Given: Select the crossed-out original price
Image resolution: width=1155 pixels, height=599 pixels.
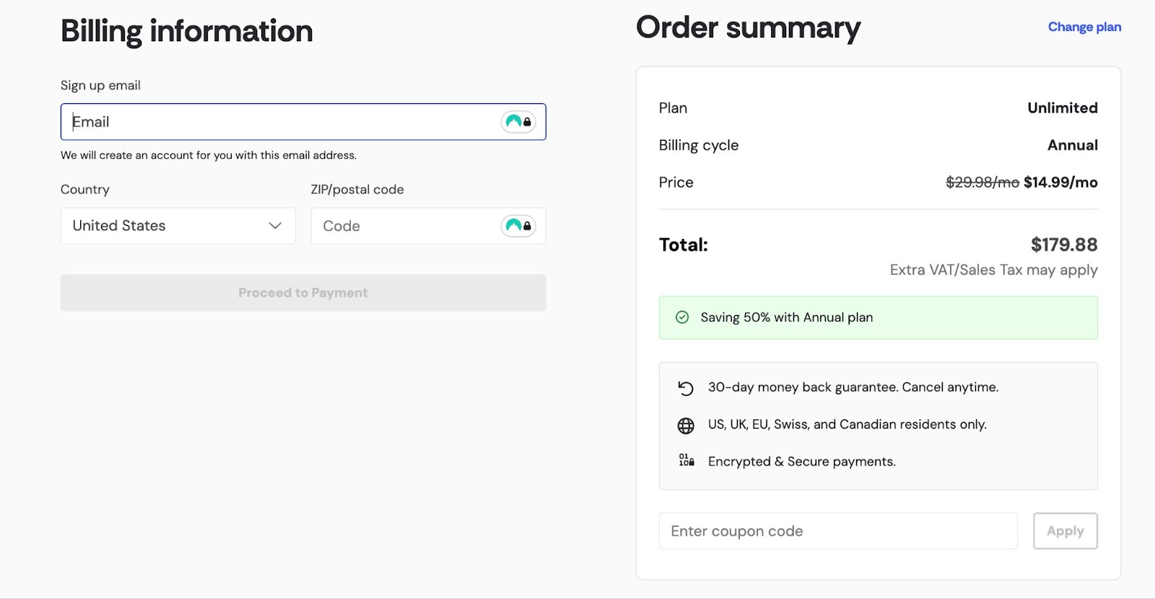Looking at the screenshot, I should pos(981,182).
